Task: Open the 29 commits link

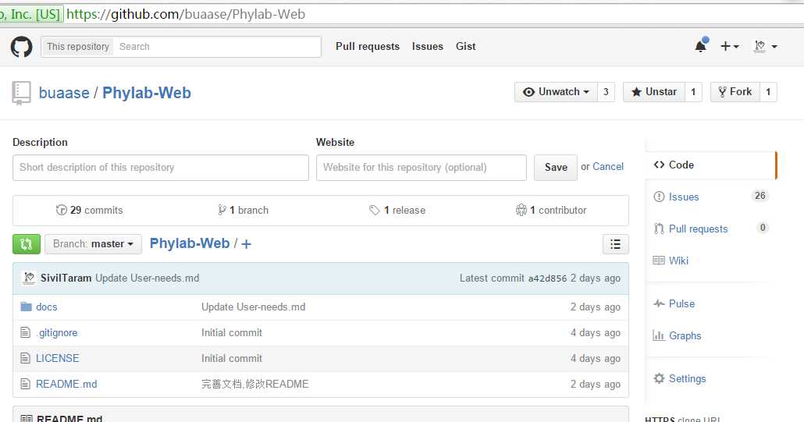Action: coord(90,210)
